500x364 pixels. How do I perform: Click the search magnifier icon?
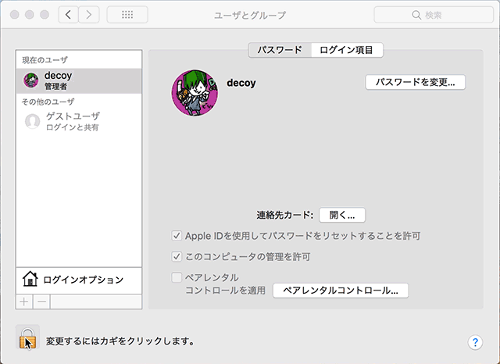[416, 15]
